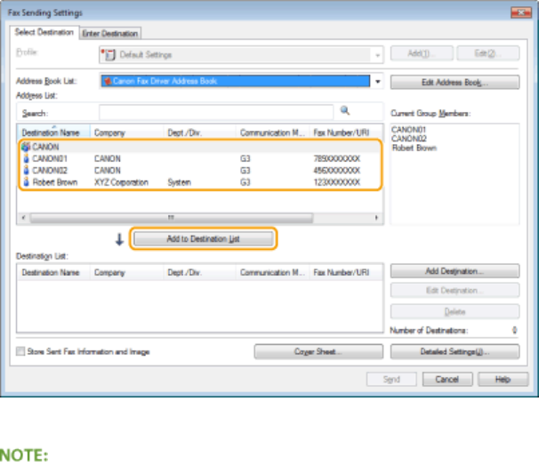The width and height of the screenshot is (539, 466).
Task: Click Destination List's Destination Name column header
Action: (53, 272)
